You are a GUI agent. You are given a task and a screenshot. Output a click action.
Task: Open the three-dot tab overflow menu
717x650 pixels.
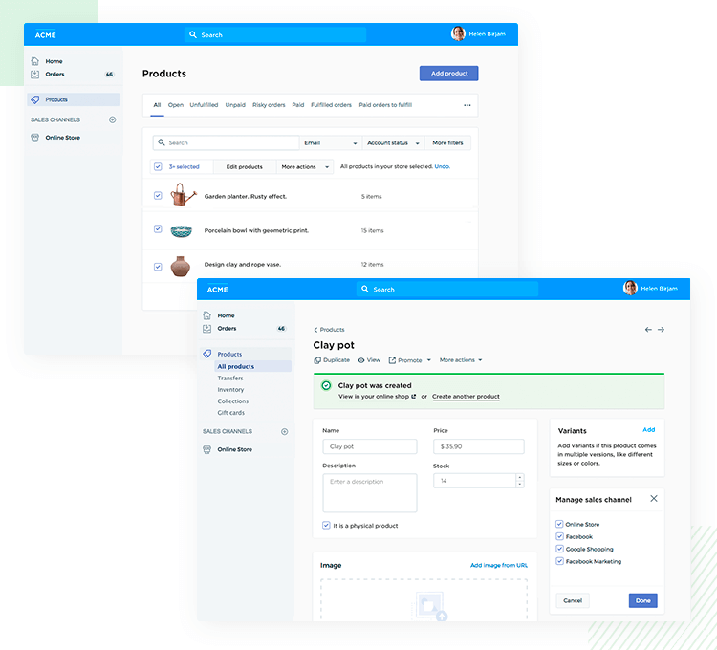click(x=467, y=105)
